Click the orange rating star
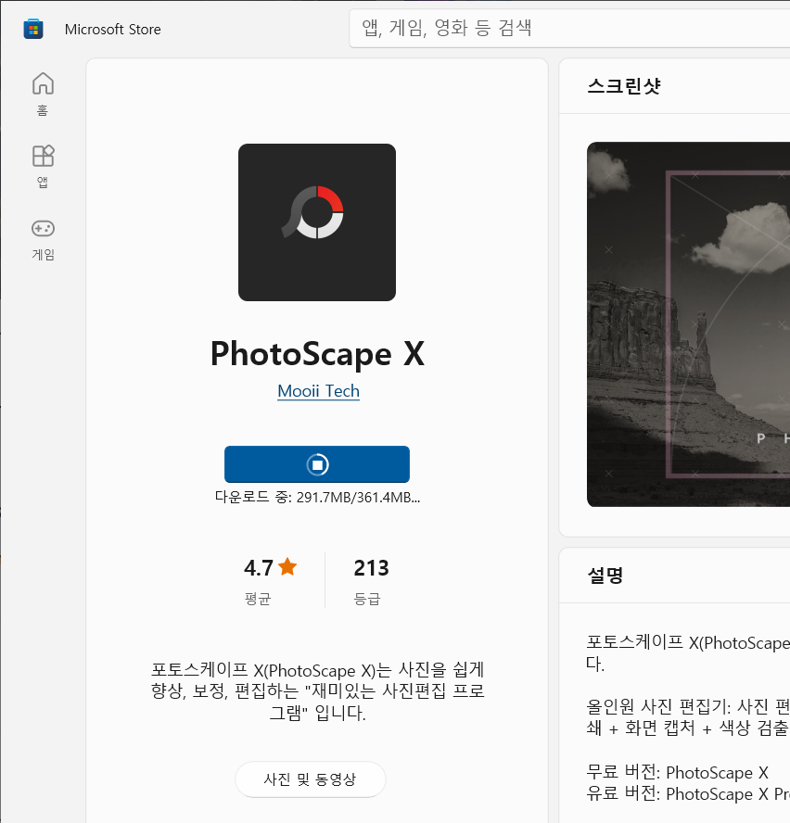This screenshot has height=823, width=790. pos(287,567)
